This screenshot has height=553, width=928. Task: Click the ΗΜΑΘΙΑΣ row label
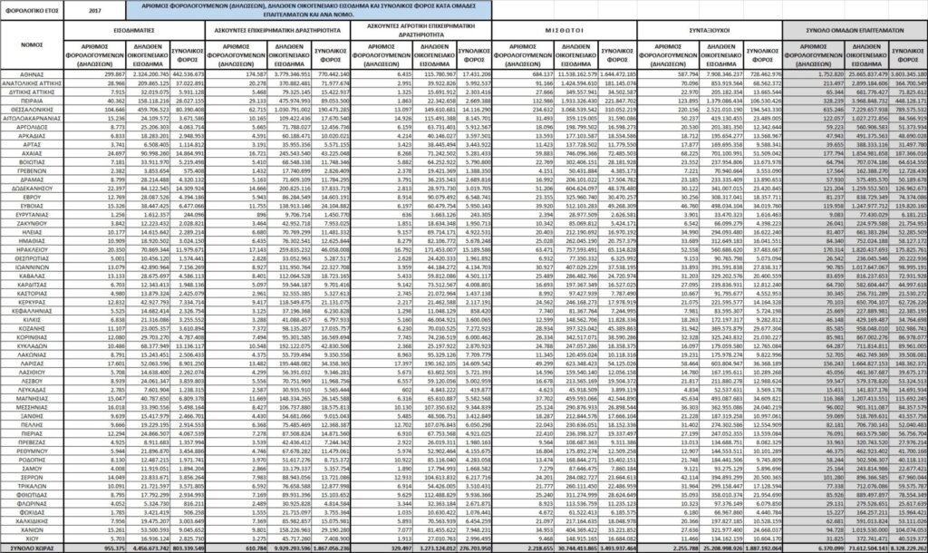pos(32,240)
